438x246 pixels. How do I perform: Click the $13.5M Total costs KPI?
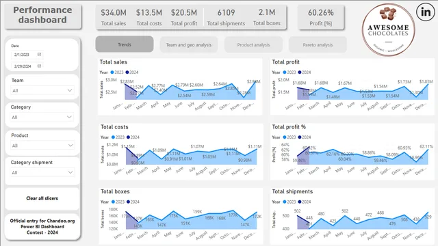pos(149,17)
